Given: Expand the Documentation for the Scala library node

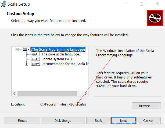Looking at the screenshot, I should [x=26, y=64].
